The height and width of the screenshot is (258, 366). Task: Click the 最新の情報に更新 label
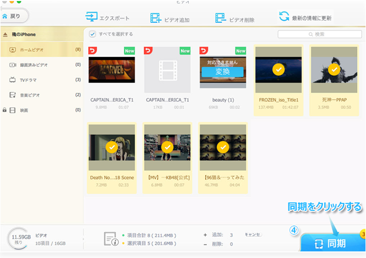(x=312, y=18)
